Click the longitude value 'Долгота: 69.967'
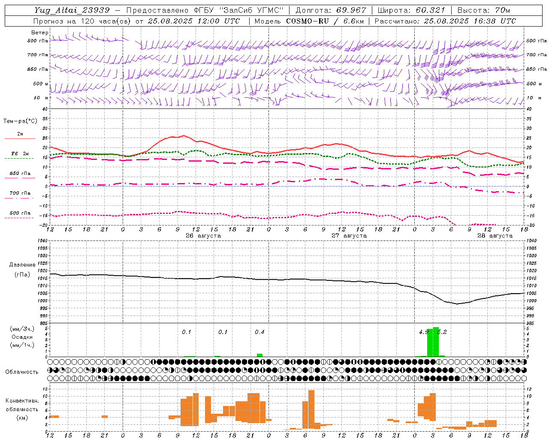The height and width of the screenshot is (439, 549). (331, 10)
